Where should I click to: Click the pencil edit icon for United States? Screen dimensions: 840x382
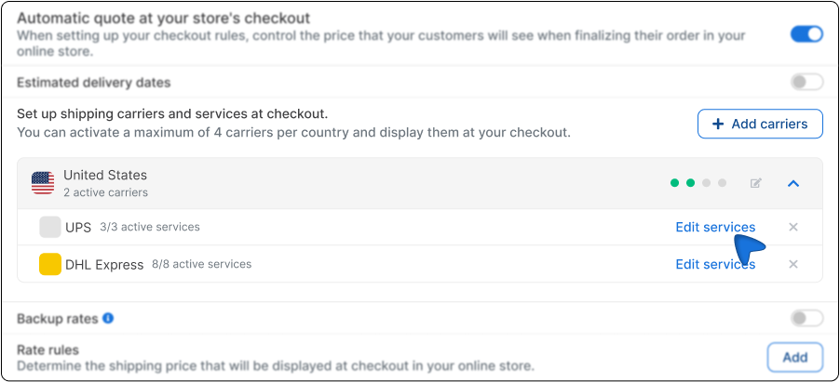click(756, 183)
